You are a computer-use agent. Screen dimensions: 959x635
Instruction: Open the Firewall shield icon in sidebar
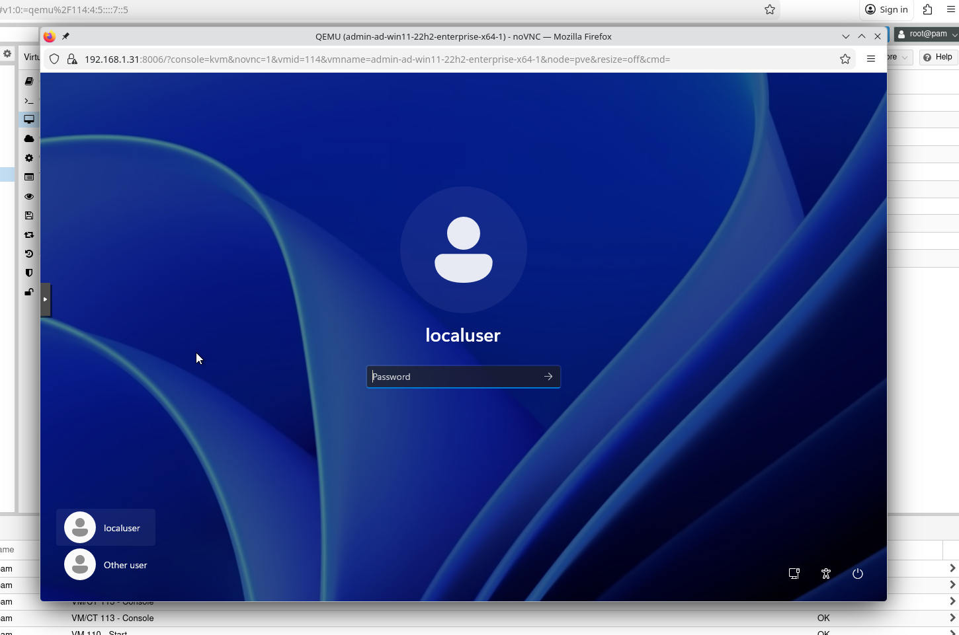coord(29,273)
